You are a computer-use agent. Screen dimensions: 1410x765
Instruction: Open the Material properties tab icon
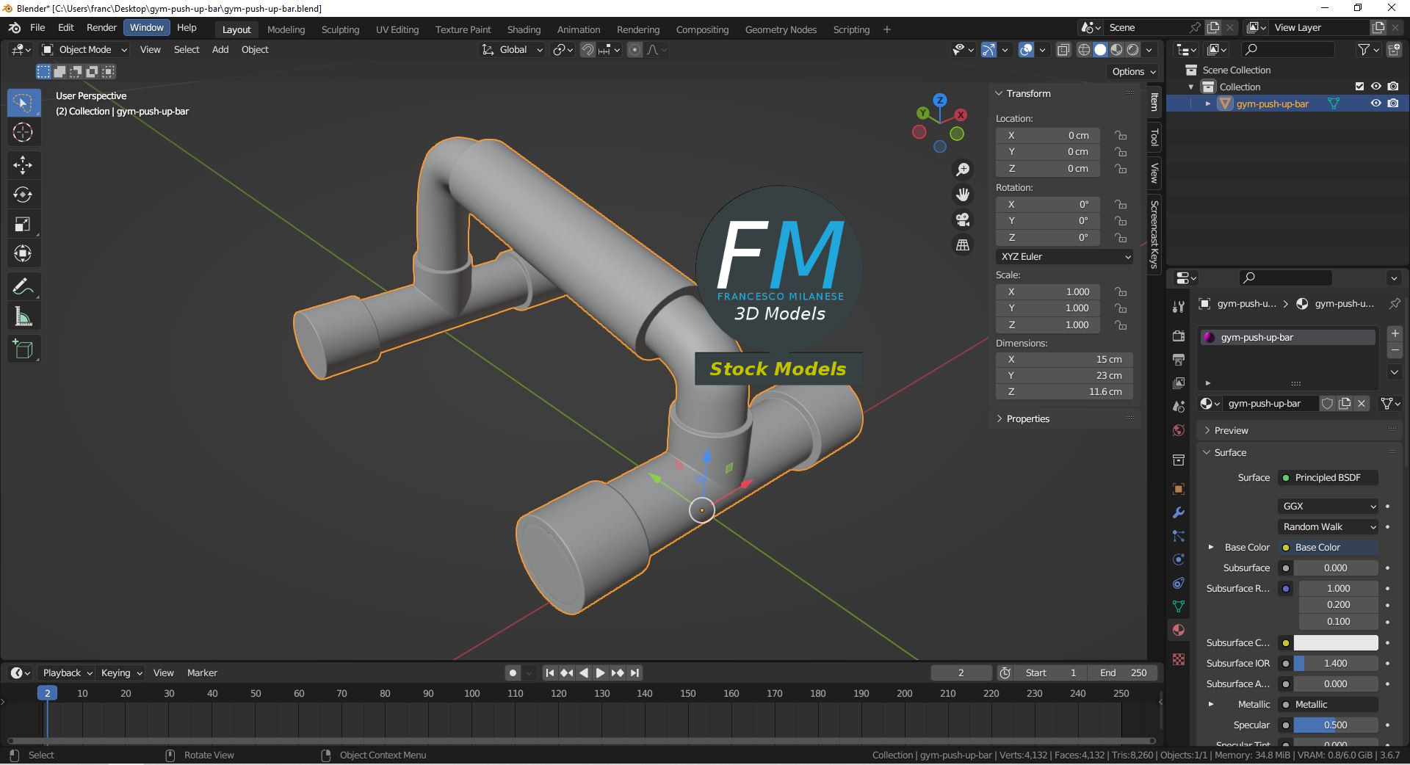pos(1179,630)
